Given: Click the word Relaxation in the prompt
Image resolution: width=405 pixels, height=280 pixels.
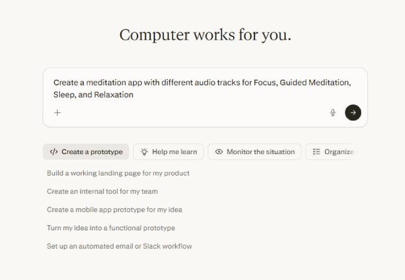Looking at the screenshot, I should click(x=113, y=95).
